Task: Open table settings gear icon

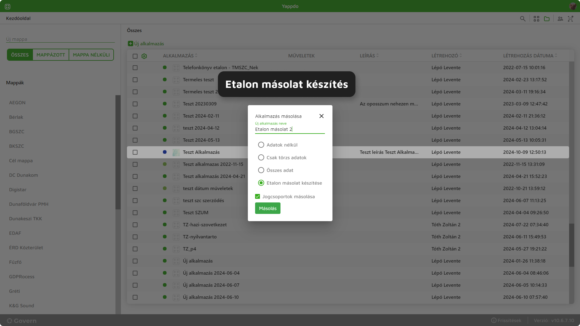Action: (x=144, y=56)
